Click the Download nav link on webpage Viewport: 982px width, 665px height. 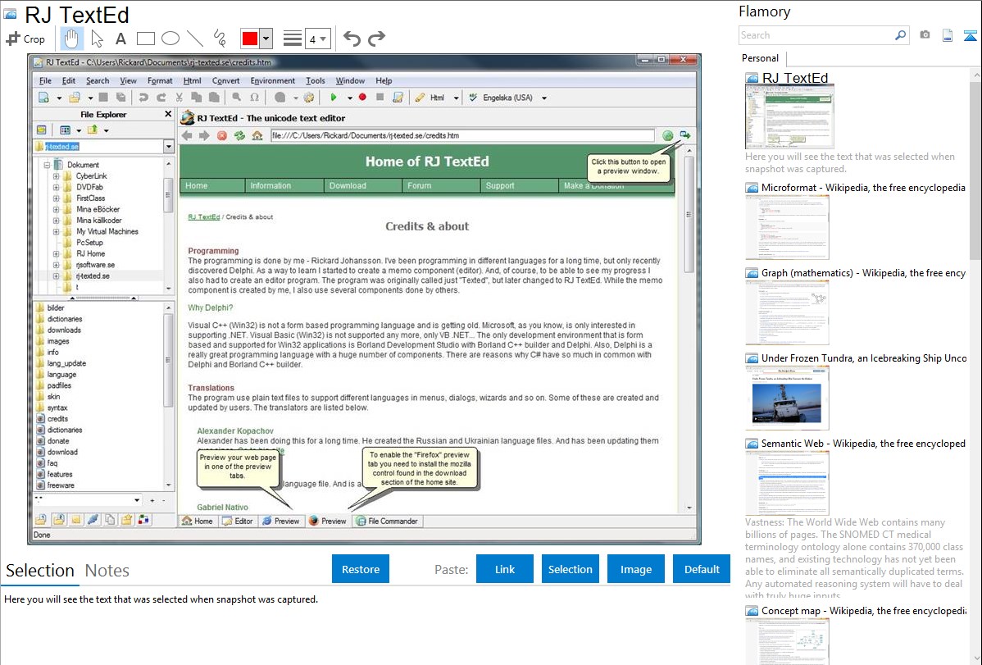point(348,185)
